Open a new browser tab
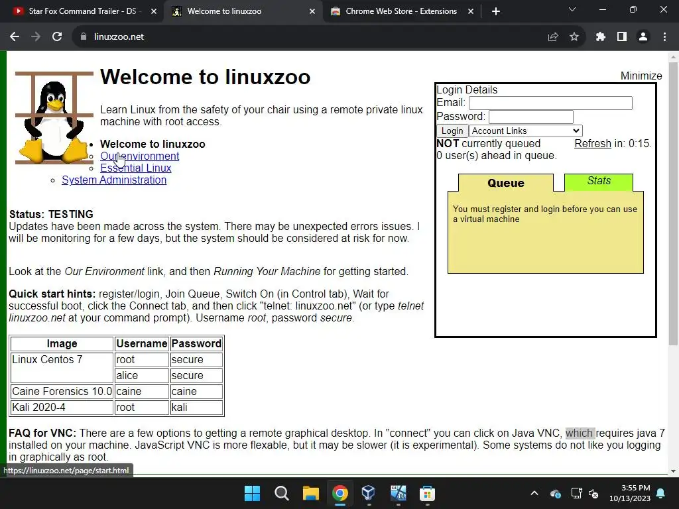Image resolution: width=679 pixels, height=509 pixels. point(496,11)
